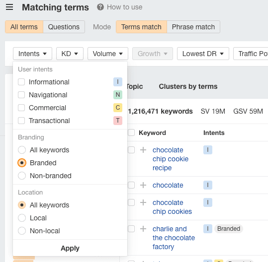Click plus icon beside chocolate chip cookie recipe
Image resolution: width=268 pixels, height=262 pixels.
tap(143, 150)
